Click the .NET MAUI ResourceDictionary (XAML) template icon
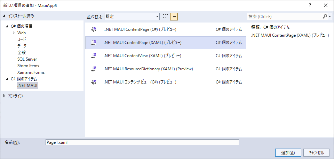The height and width of the screenshot is (159, 334). [94, 69]
